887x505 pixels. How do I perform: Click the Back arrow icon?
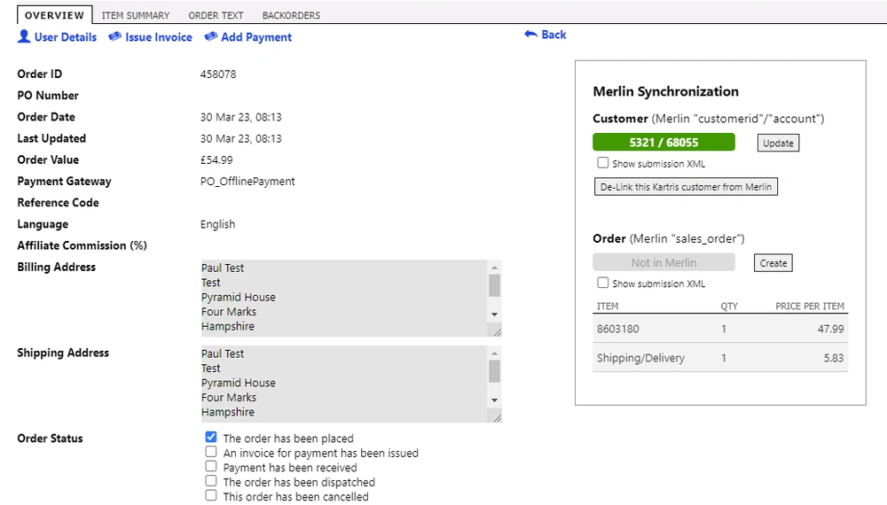click(530, 35)
